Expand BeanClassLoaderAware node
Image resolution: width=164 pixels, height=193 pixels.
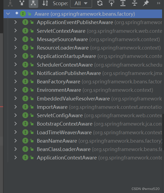click(15, 149)
